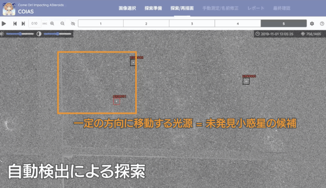This screenshot has width=326, height=188.
Task: Select the 探索/再描画 tab
Action: [182, 8]
